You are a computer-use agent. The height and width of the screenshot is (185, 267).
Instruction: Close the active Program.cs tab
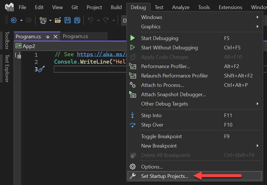(55, 37)
